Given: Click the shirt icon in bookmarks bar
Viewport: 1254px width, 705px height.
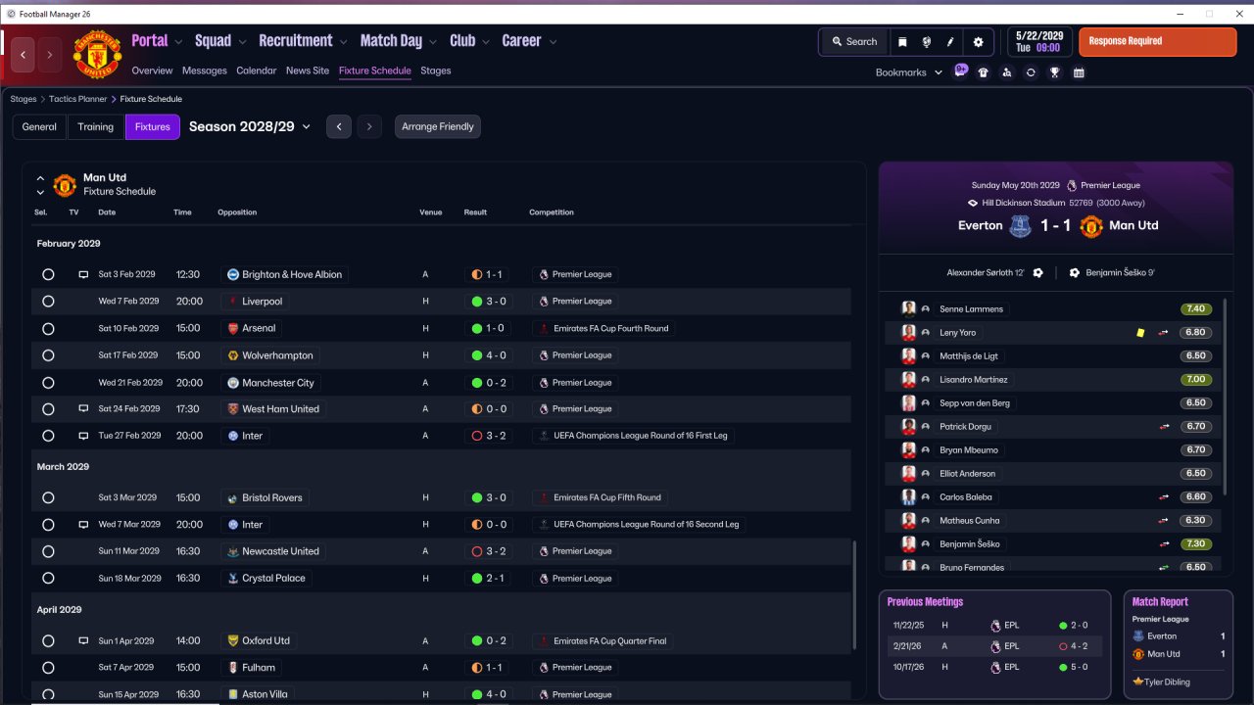Looking at the screenshot, I should coord(984,72).
